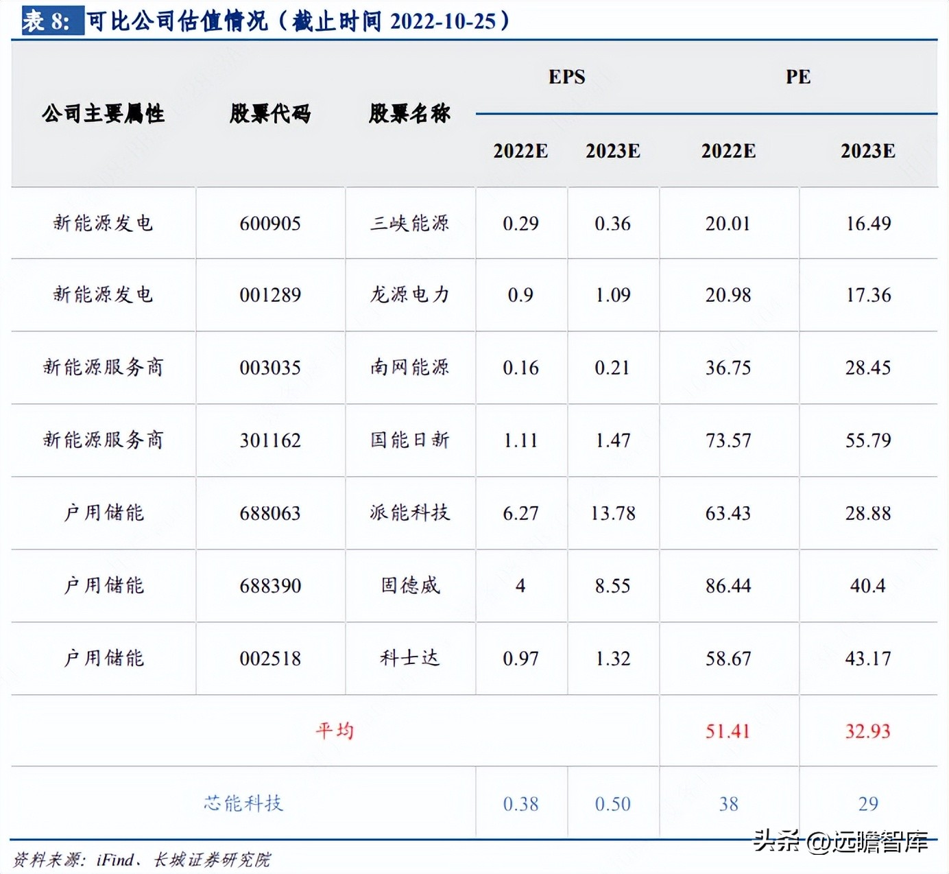This screenshot has height=874, width=949.
Task: Pick the 三峡能源 2023E PE value 16.49
Action: pos(868,224)
